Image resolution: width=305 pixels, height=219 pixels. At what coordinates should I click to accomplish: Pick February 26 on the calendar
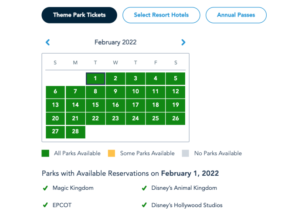176,118
